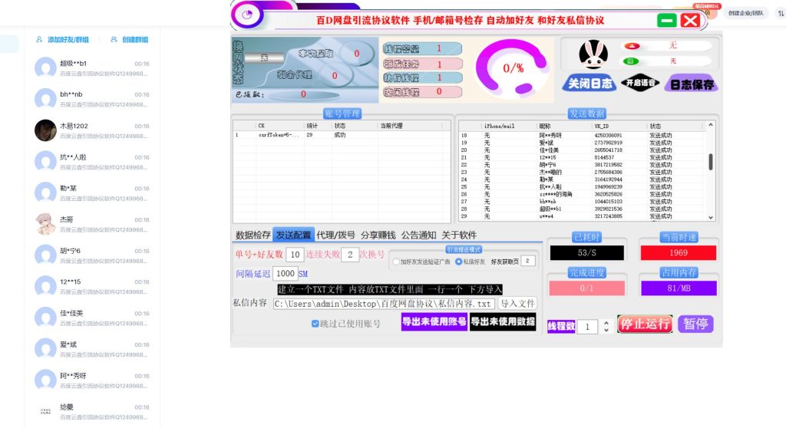786x428 pixels.
Task: Click the 好友获取页 input field
Action: [x=528, y=261]
